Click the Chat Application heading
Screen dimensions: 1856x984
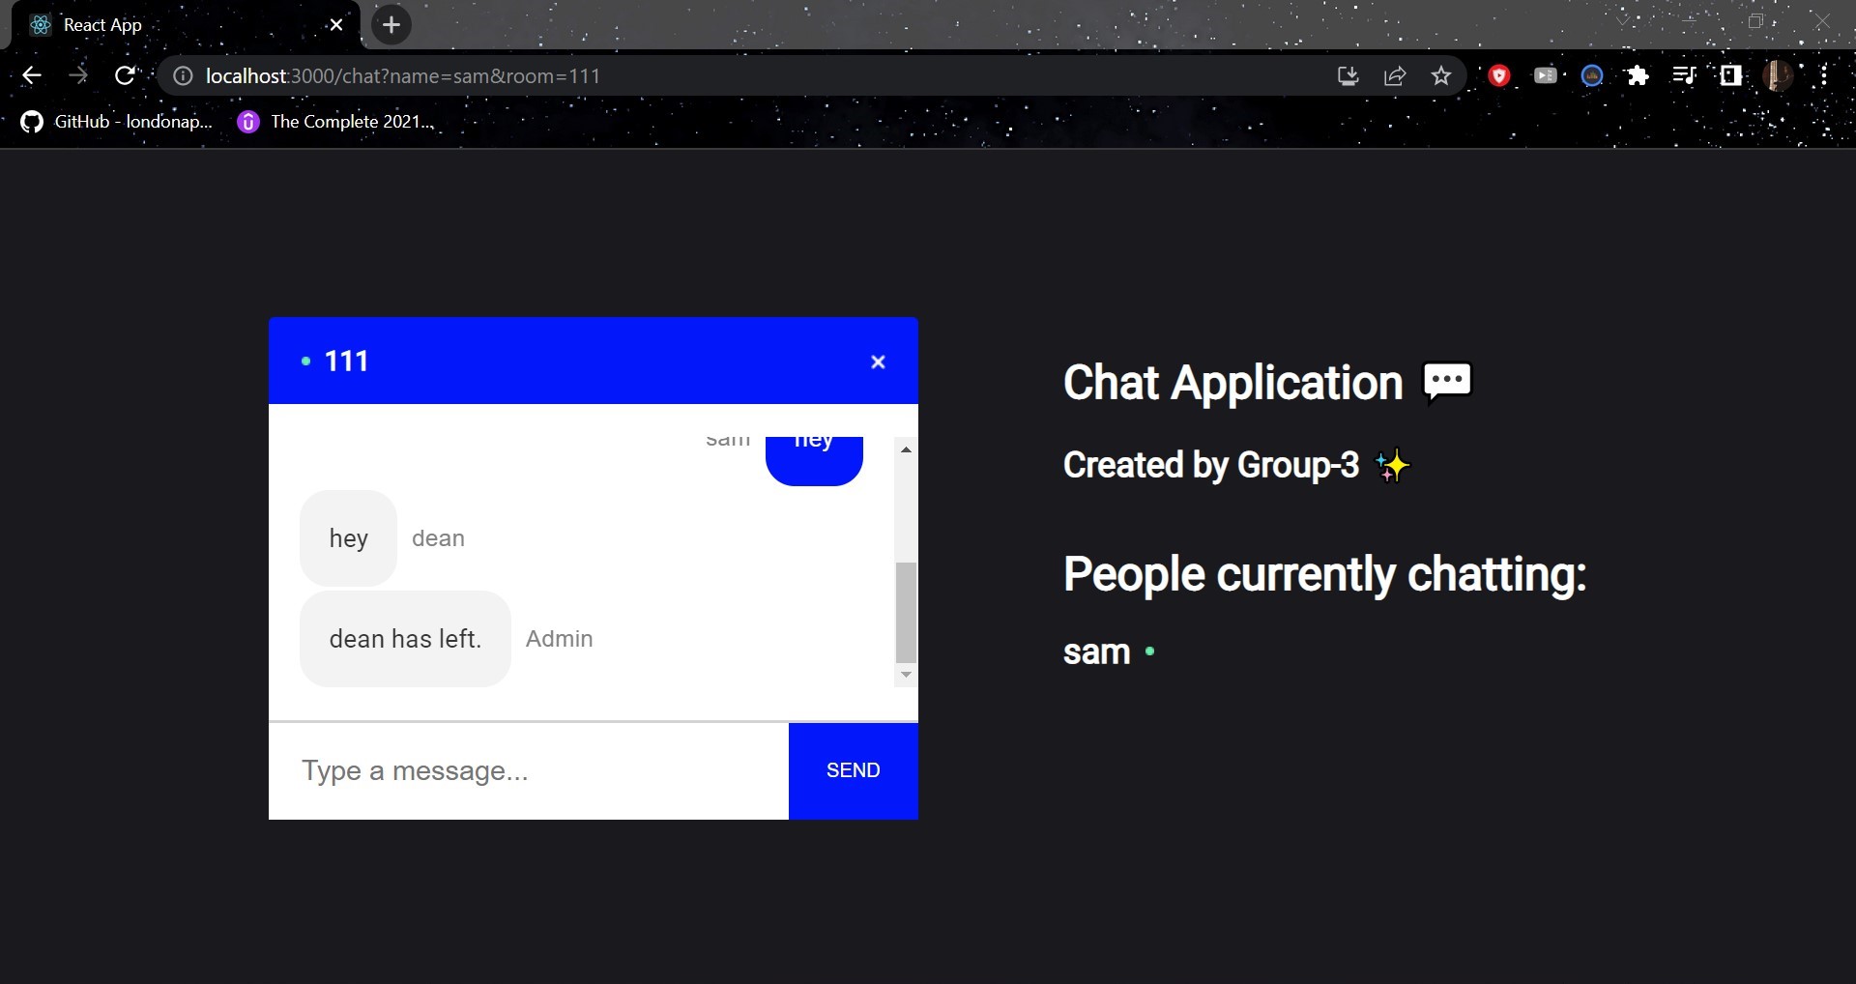pos(1232,383)
